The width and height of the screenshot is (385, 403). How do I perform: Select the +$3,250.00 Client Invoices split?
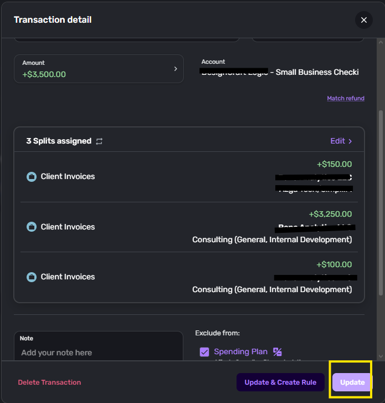pyautogui.click(x=189, y=227)
